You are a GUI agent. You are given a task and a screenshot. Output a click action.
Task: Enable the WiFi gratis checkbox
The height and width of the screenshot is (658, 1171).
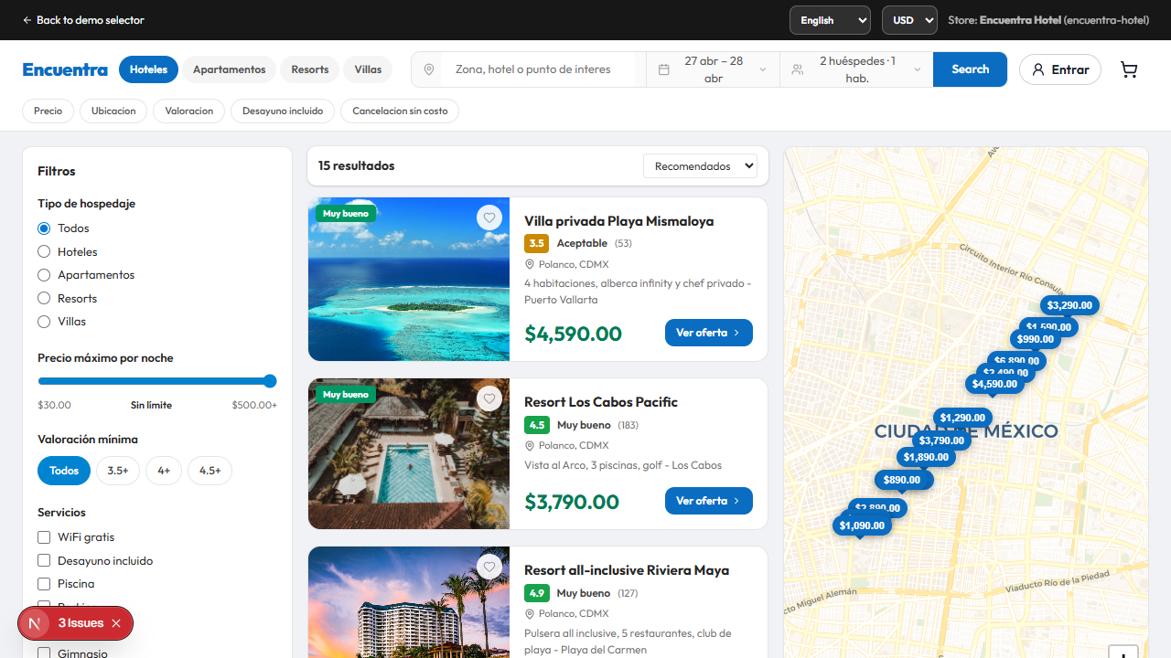point(44,537)
